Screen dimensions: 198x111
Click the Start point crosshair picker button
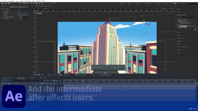19,14
